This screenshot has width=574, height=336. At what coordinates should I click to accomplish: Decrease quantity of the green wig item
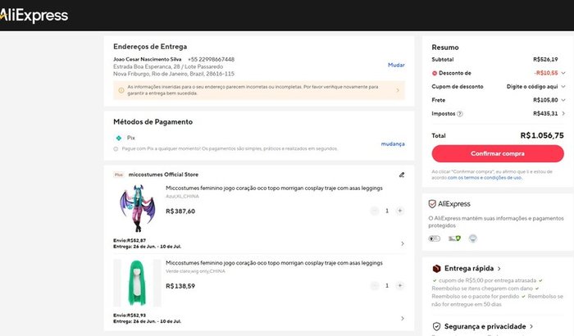click(373, 285)
